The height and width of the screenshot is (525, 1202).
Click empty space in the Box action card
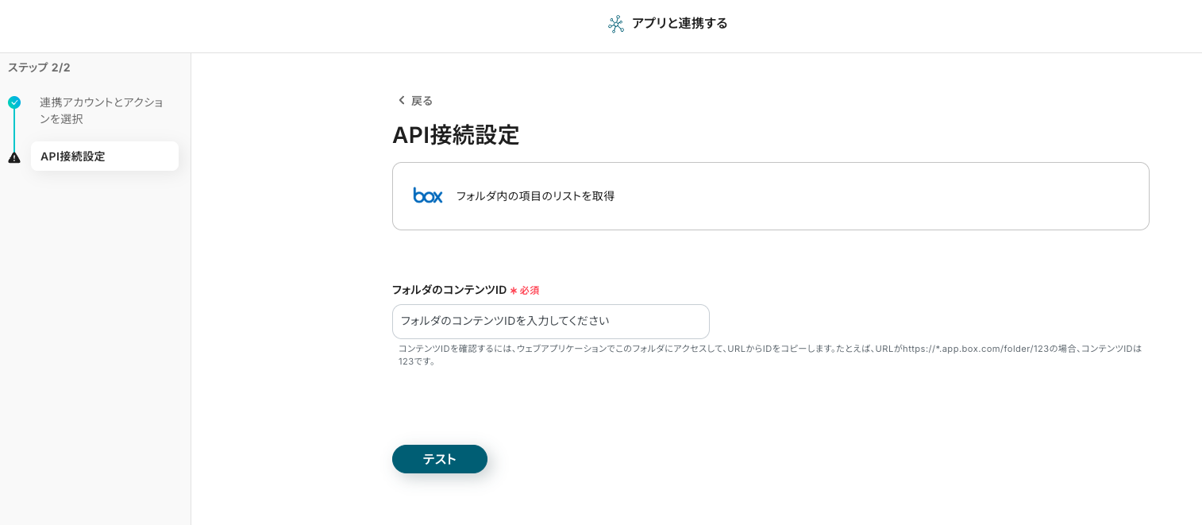tap(873, 196)
